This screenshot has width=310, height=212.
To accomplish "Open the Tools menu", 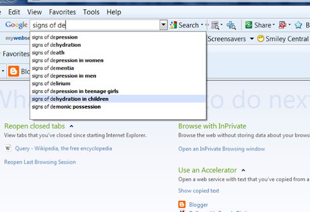I will [91, 12].
